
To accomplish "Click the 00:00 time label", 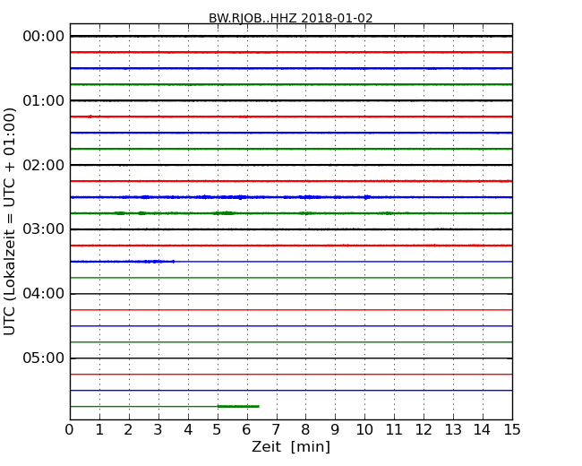I will click(x=44, y=37).
